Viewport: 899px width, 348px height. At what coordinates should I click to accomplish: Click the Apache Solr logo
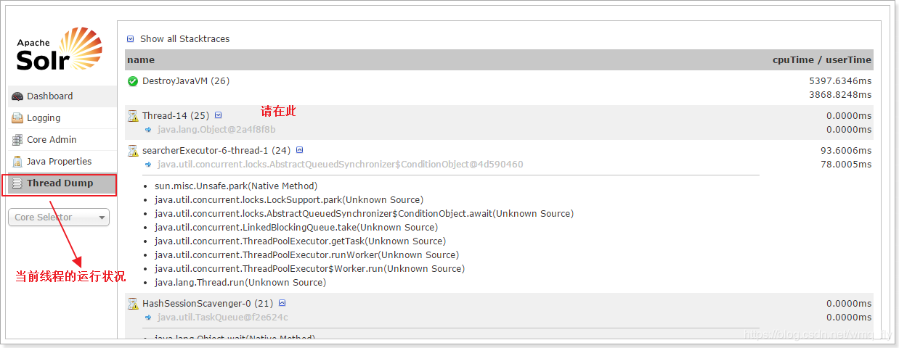(60, 49)
